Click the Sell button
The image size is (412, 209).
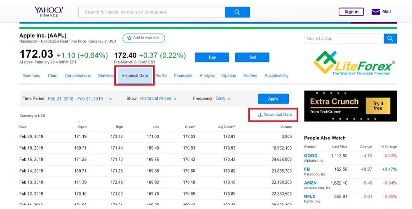tap(252, 57)
